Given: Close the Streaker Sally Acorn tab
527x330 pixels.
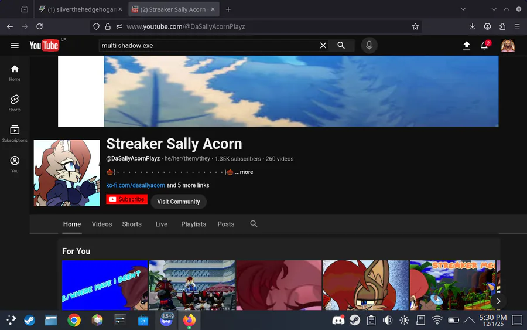Looking at the screenshot, I should (213, 9).
